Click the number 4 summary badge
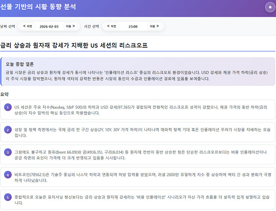 tap(8, 175)
